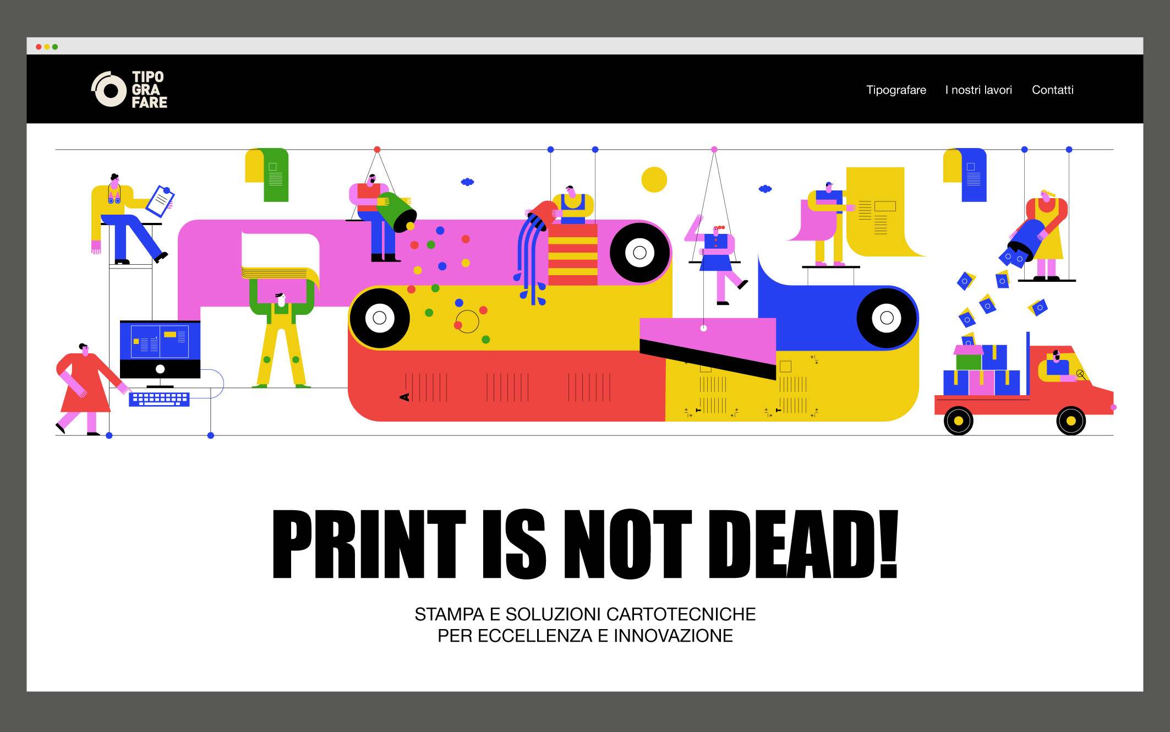Click the PRINT IS NOT DEAD! headline
Viewport: 1170px width, 732px height.
585,544
